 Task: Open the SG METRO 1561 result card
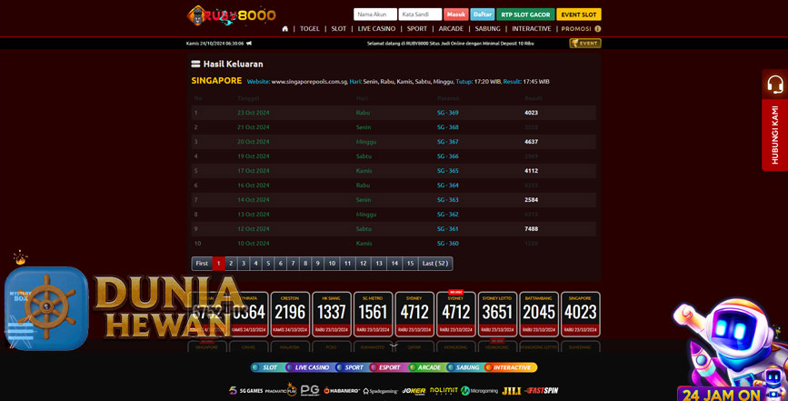(x=373, y=314)
